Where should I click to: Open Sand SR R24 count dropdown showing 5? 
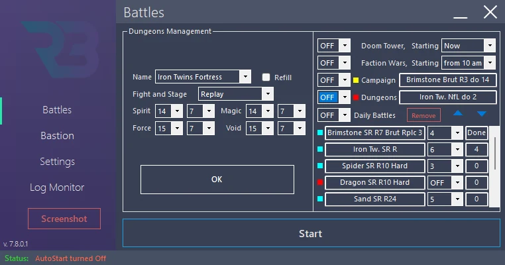445,199
